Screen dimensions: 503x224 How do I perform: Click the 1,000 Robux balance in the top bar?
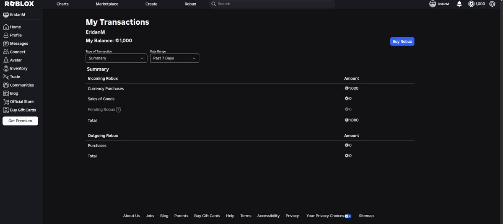480,4
